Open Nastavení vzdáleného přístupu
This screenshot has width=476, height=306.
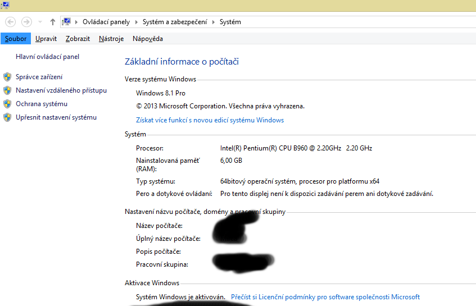(x=61, y=90)
